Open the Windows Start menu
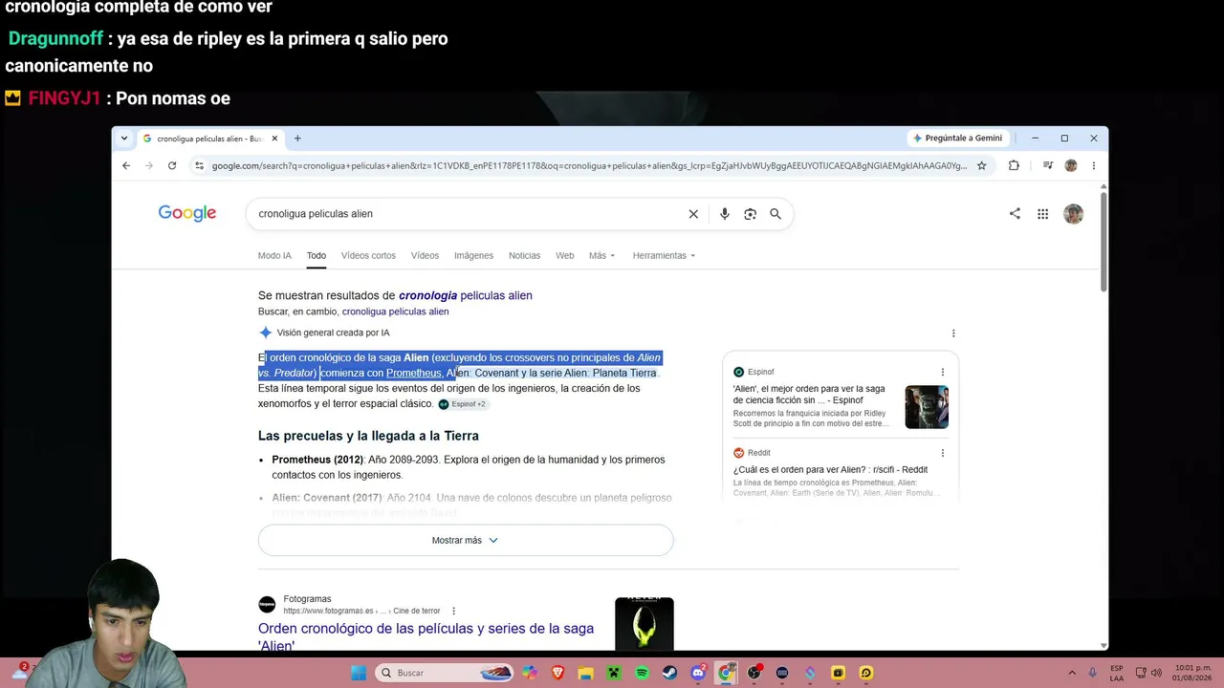 [359, 673]
